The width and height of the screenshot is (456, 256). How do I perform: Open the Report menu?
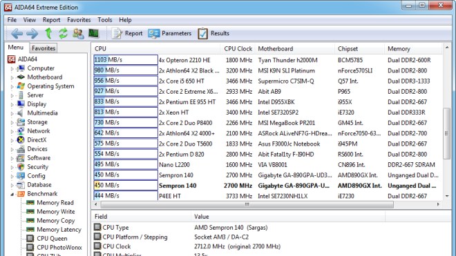point(52,20)
